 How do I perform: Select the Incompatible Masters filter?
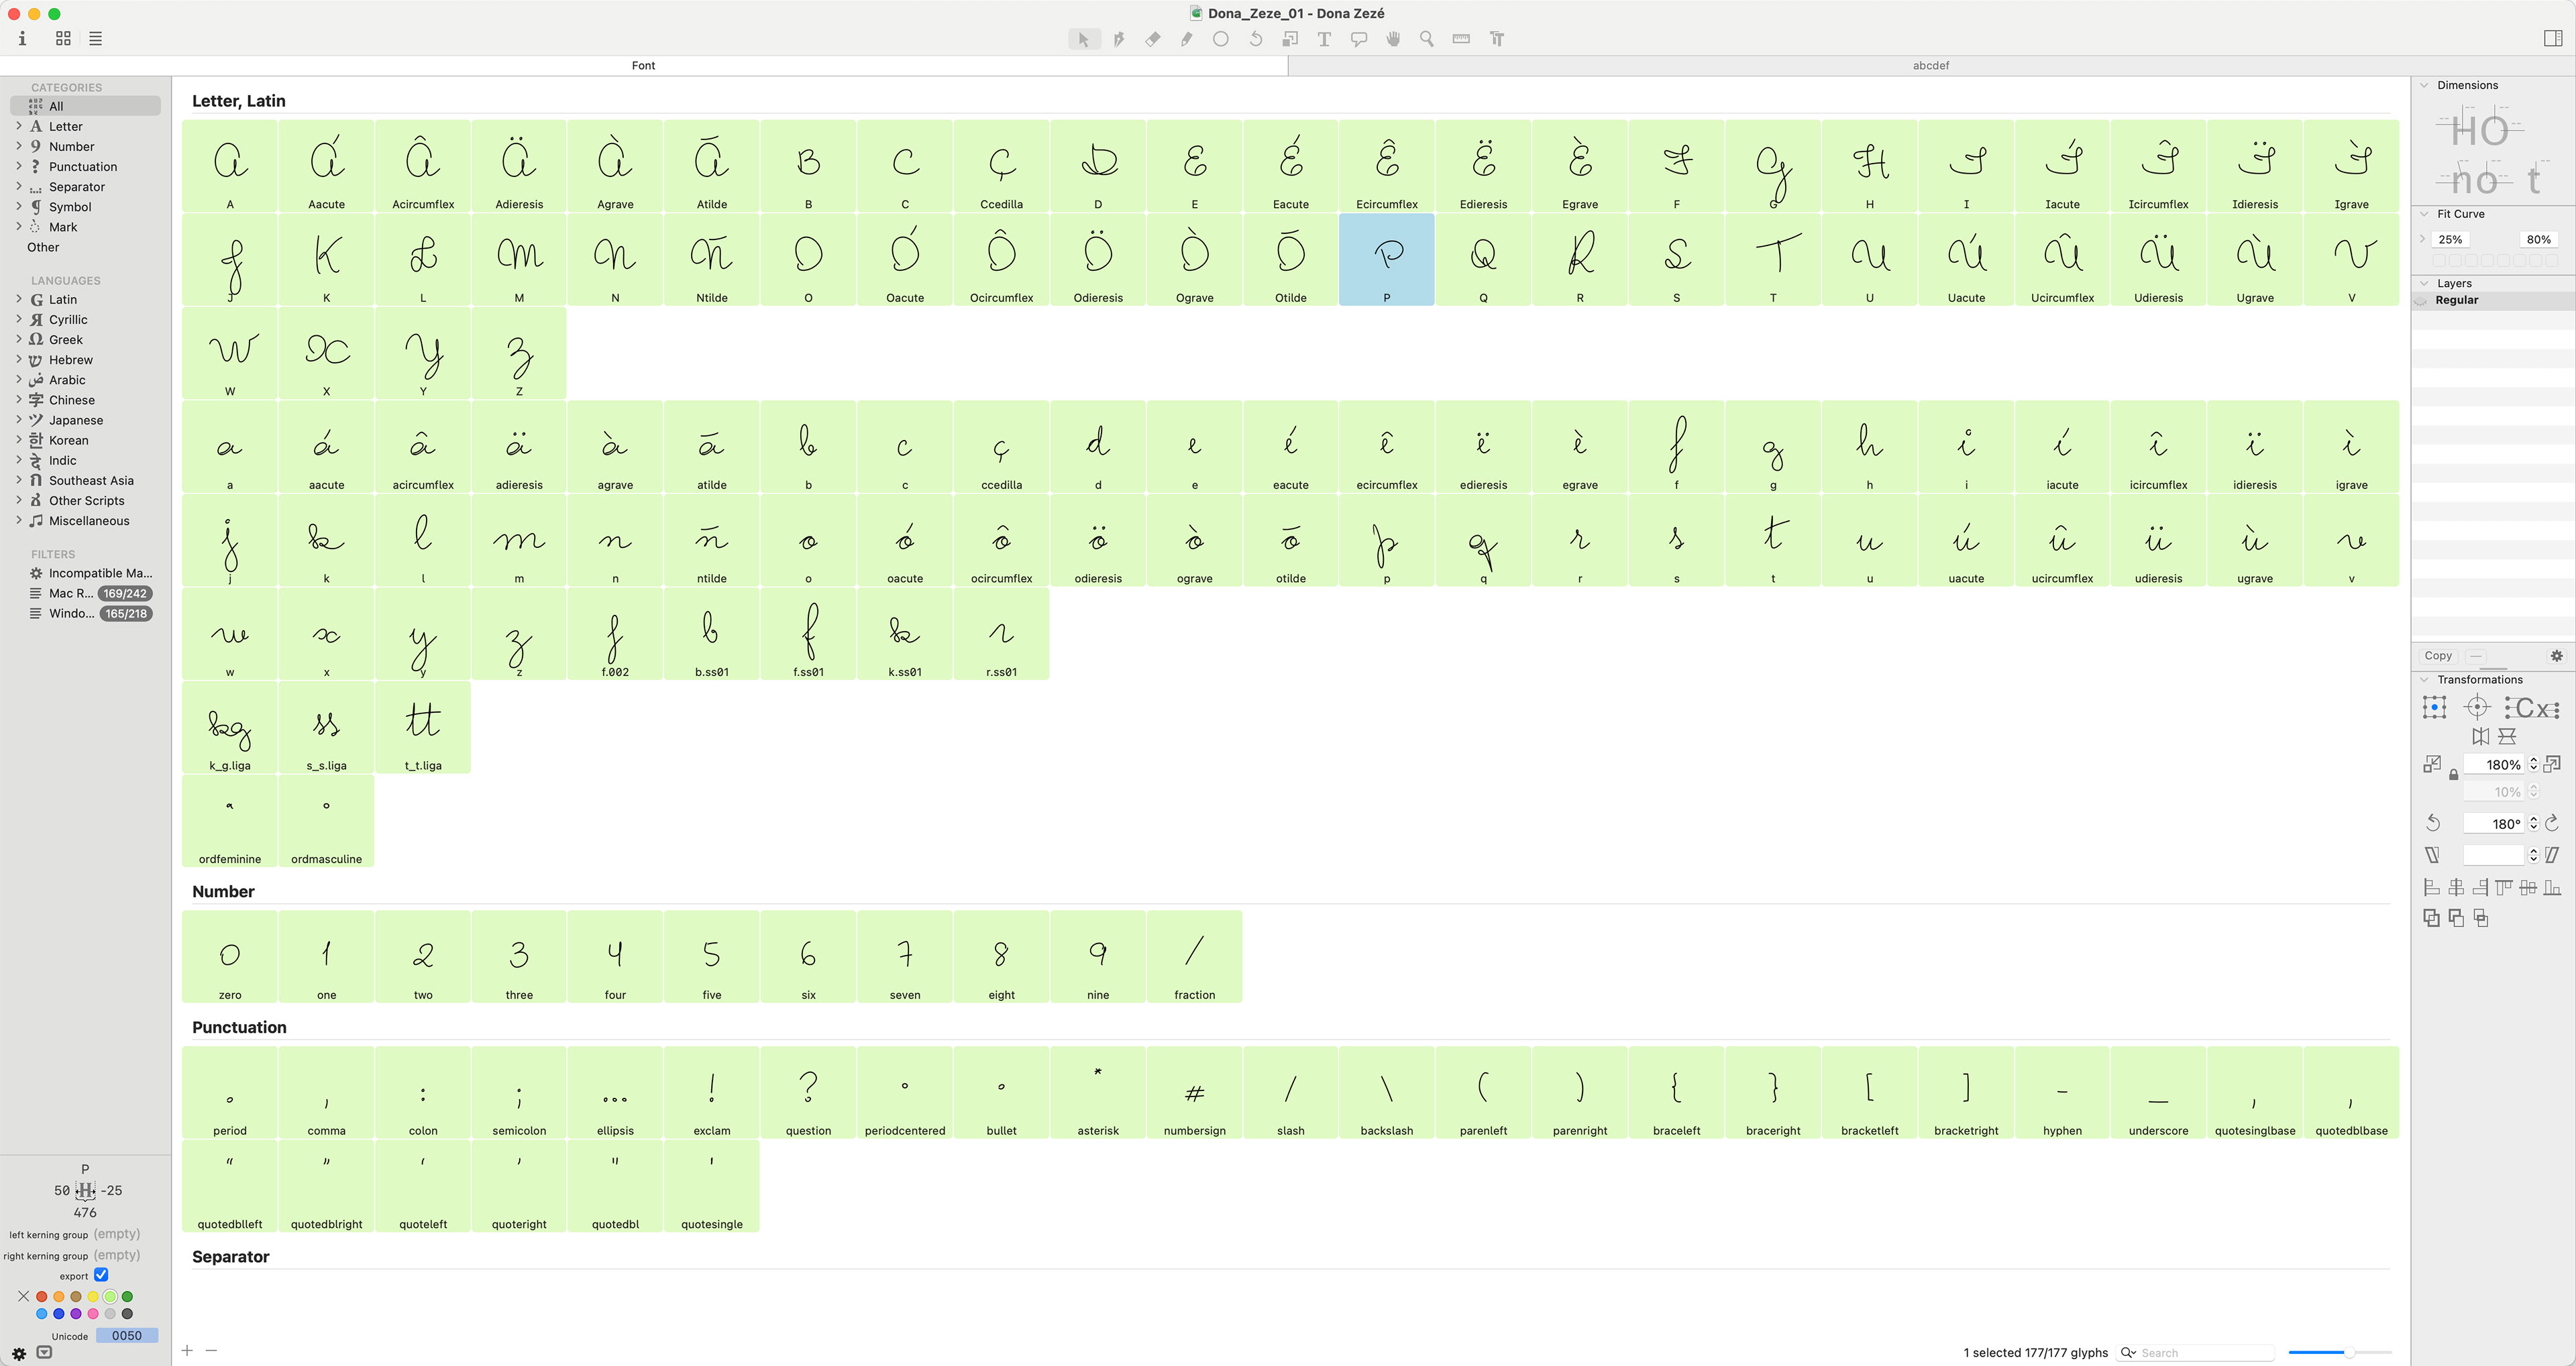click(90, 573)
